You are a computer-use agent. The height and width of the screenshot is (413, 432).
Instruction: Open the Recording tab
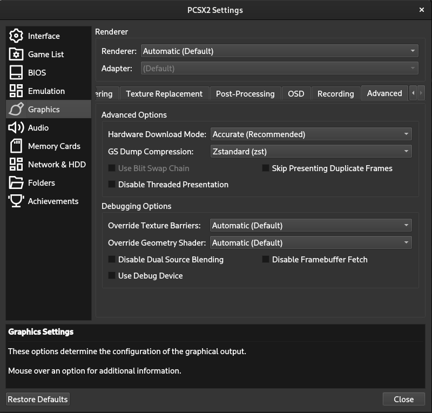pyautogui.click(x=336, y=93)
